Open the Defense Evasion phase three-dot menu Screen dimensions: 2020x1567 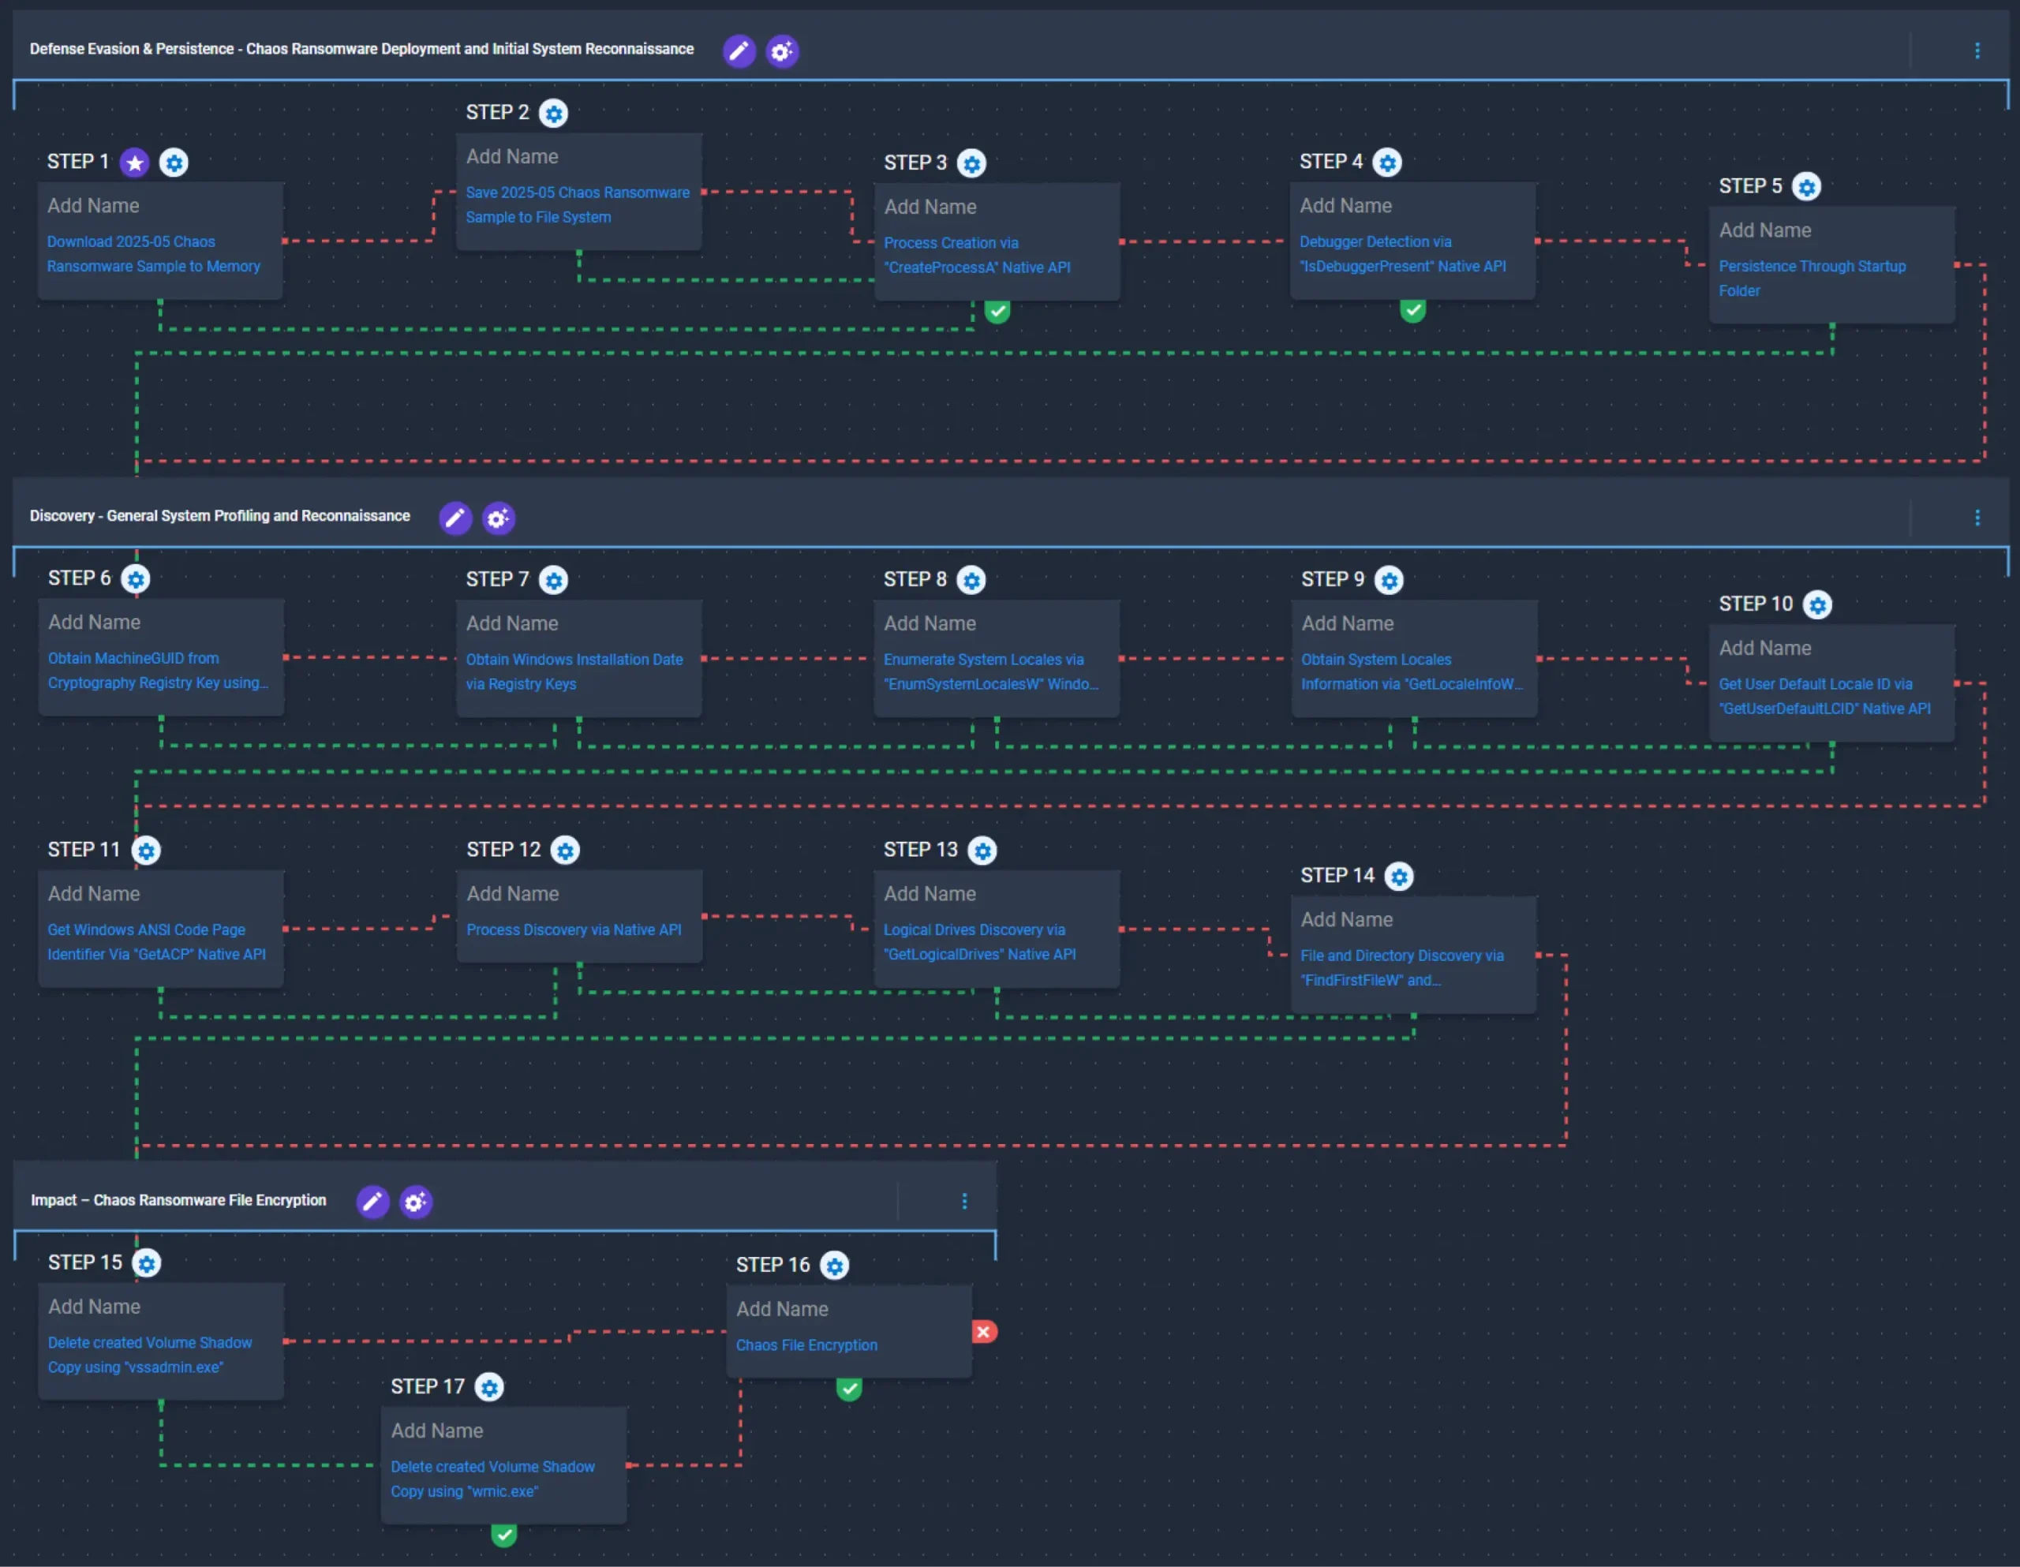pyautogui.click(x=1977, y=50)
